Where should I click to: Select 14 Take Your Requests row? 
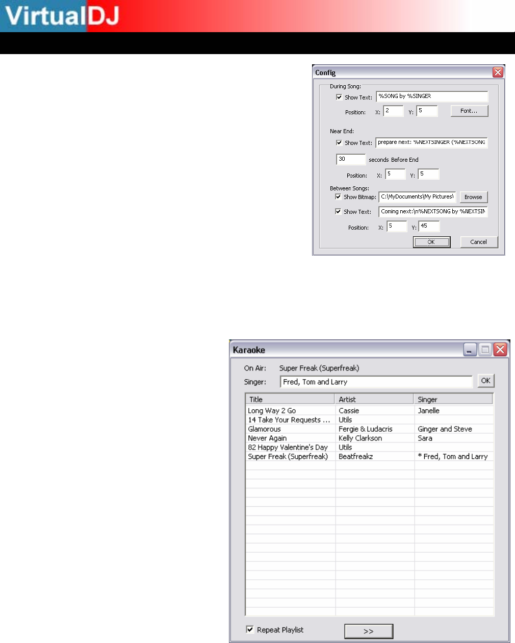(x=370, y=419)
